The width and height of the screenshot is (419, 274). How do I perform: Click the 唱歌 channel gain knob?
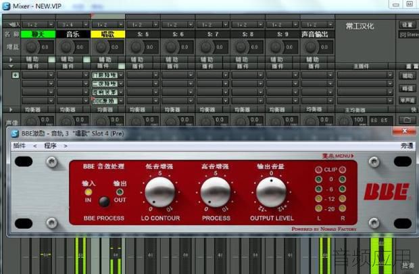coord(101,47)
